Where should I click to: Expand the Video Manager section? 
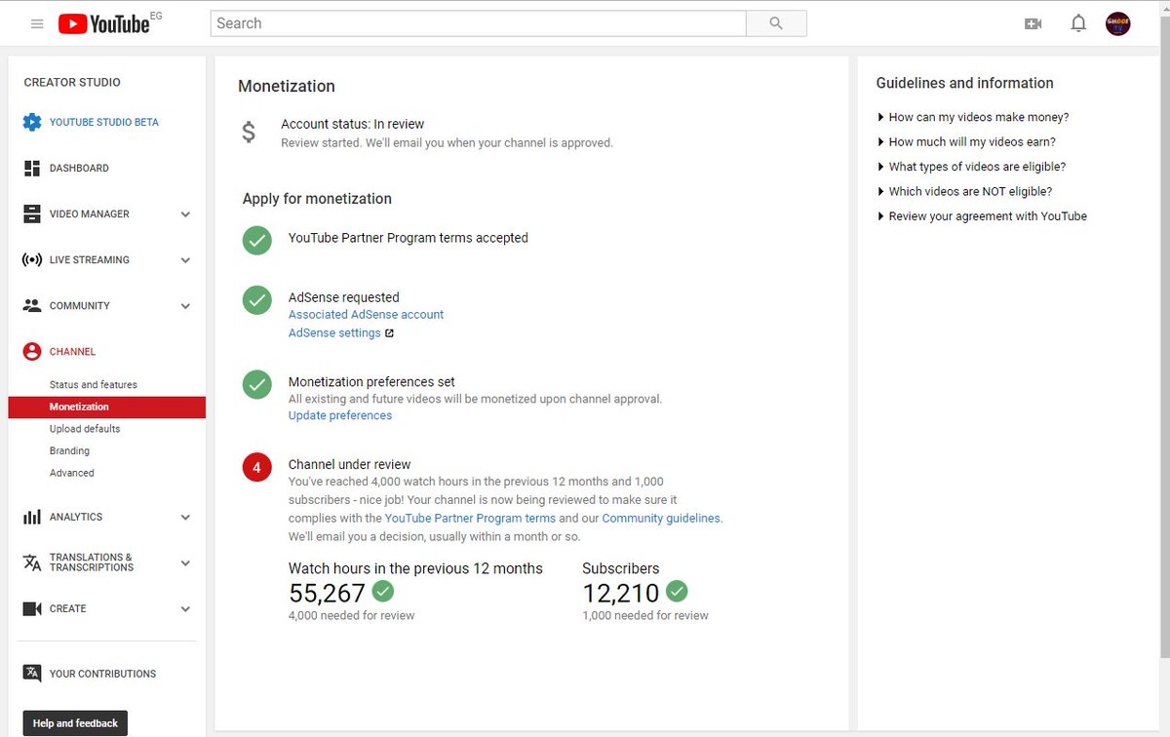click(185, 214)
